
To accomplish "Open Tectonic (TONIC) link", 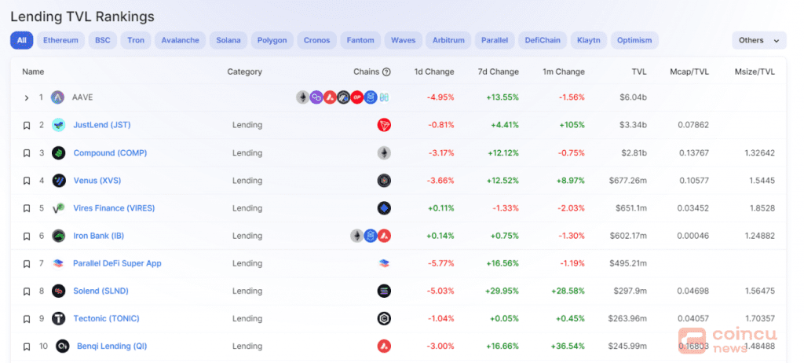I will click(x=106, y=319).
